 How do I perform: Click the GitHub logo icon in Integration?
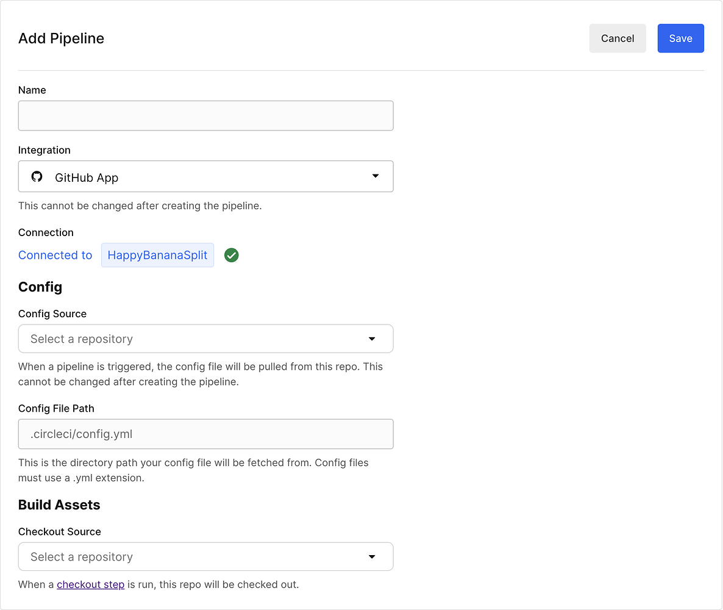[37, 177]
